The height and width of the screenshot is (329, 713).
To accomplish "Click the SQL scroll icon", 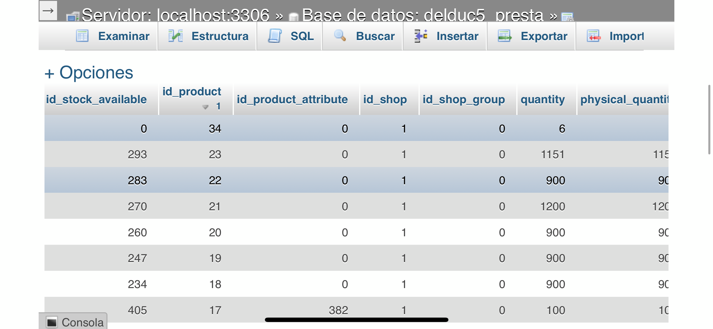I will point(275,36).
